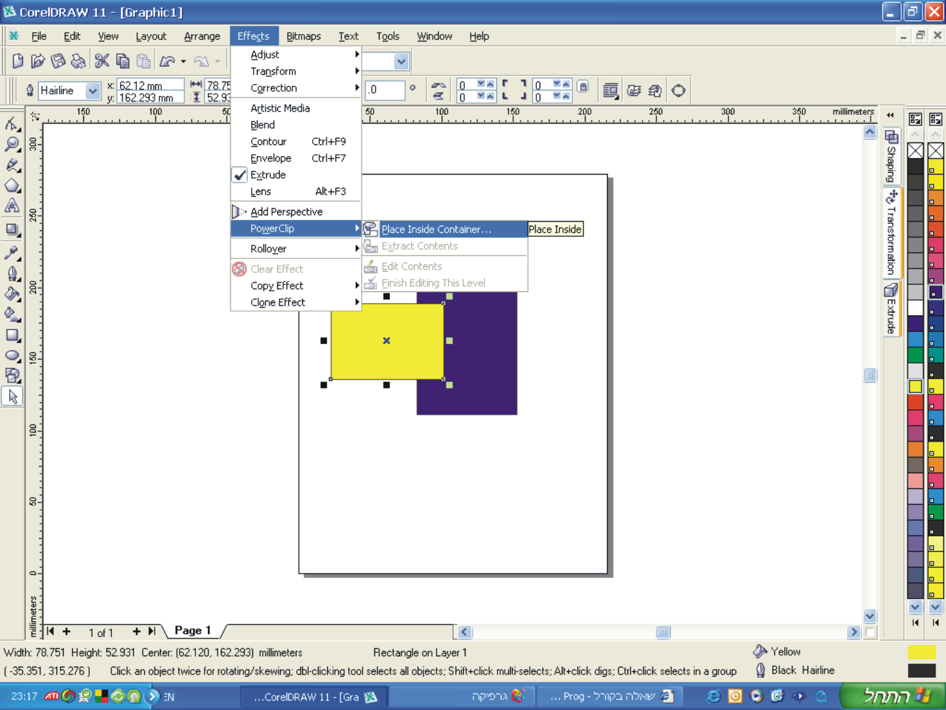
Task: Choose Place Inside Container from PowerClip submenu
Action: 445,229
